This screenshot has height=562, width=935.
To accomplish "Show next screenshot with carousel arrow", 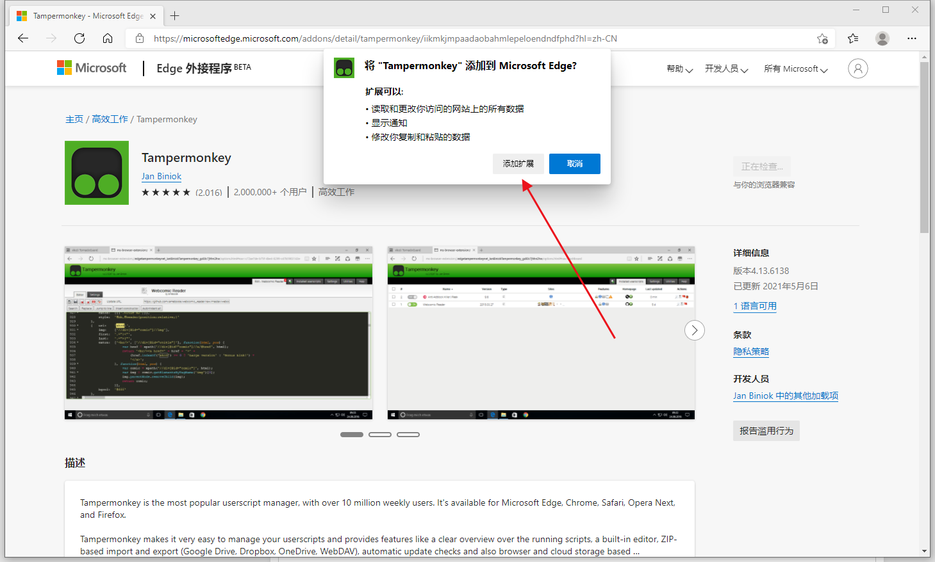I will (694, 330).
